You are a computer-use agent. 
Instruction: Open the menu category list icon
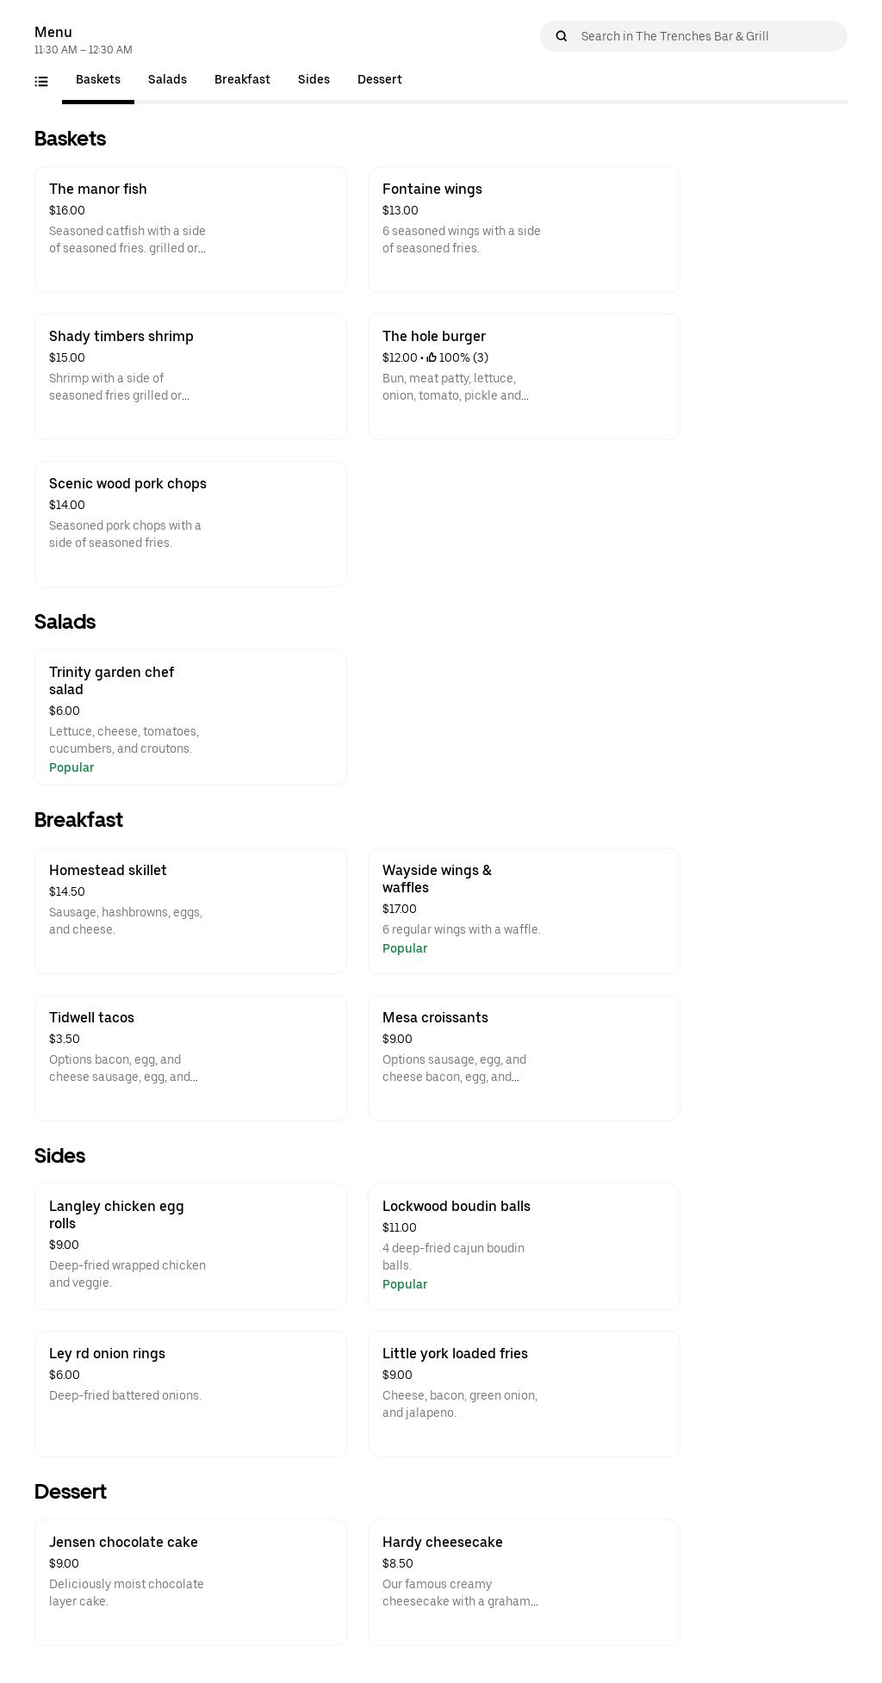[41, 82]
